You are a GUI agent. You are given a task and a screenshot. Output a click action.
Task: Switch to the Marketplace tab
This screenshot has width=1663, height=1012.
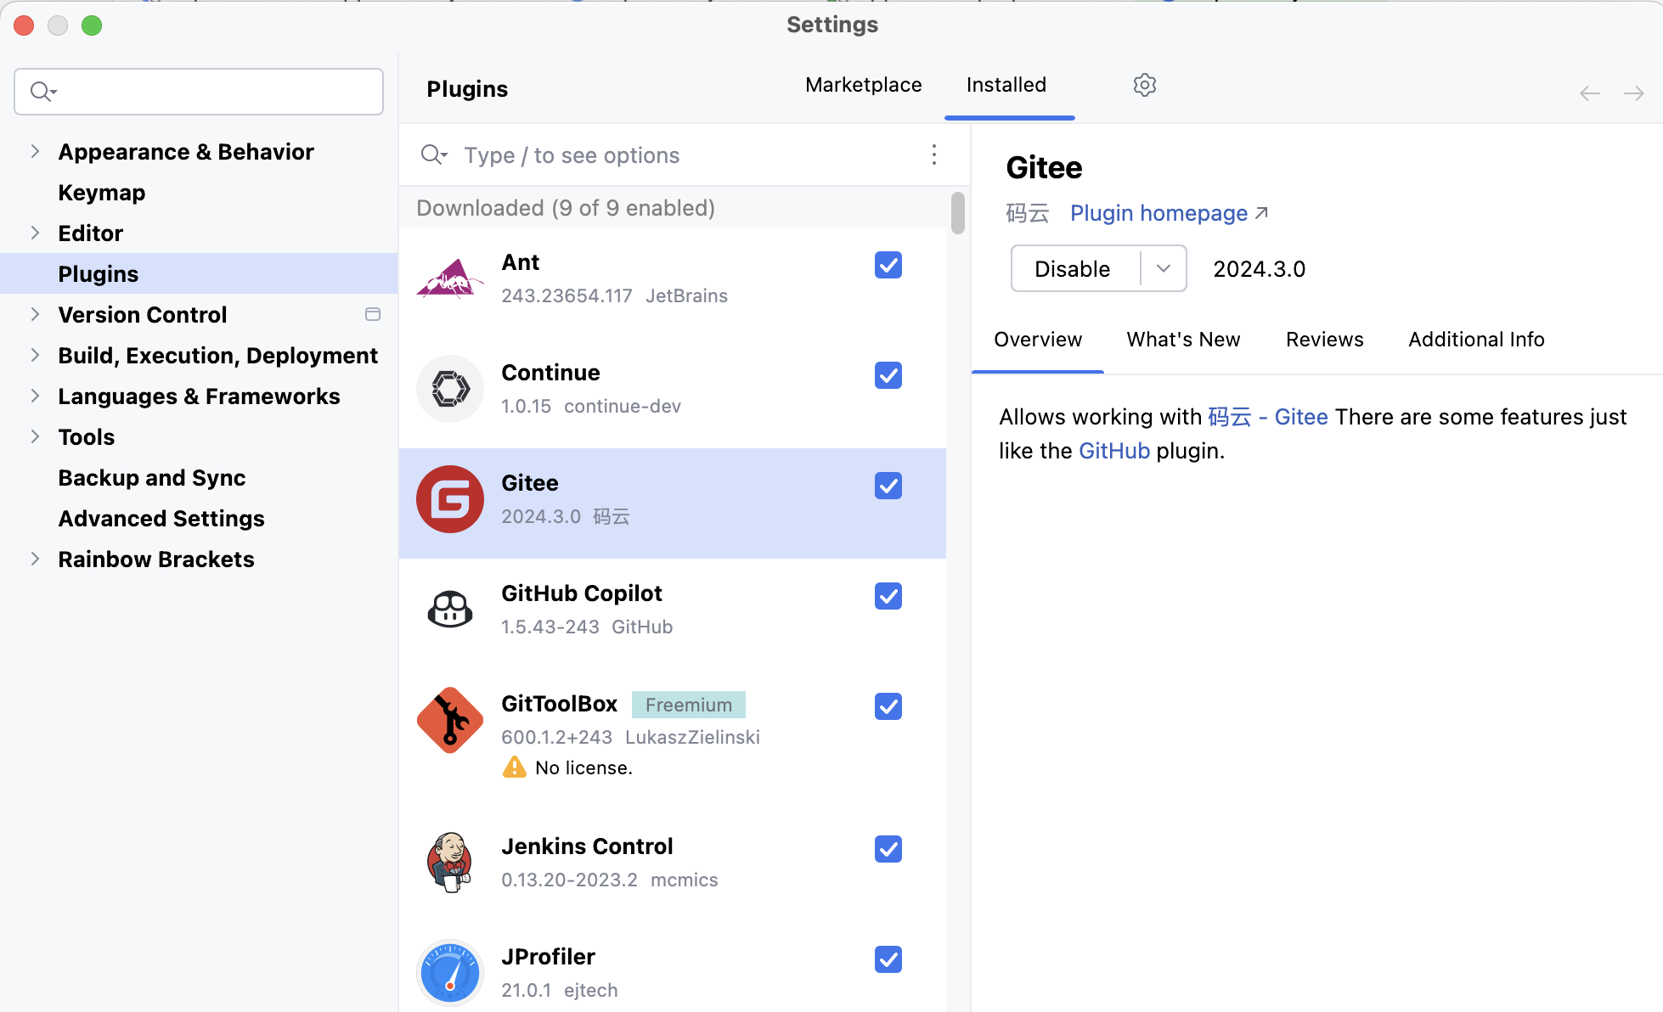tap(863, 85)
